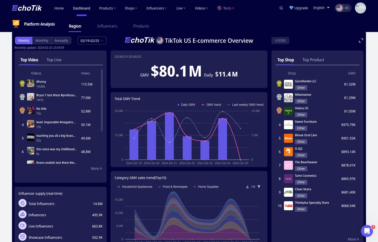Click the Upgrade diamond icon
This screenshot has height=242, width=378.
291,8
